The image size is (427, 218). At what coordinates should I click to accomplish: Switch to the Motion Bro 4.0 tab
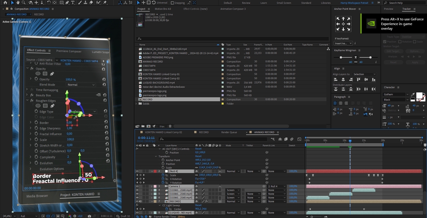click(163, 9)
